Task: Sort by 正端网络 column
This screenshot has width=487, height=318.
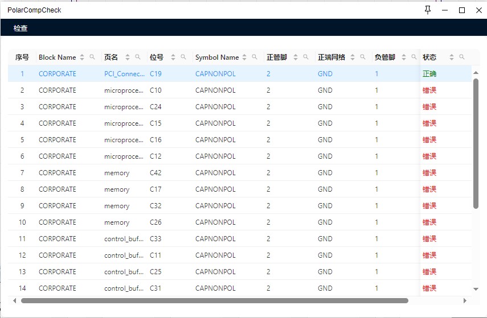Action: point(353,57)
